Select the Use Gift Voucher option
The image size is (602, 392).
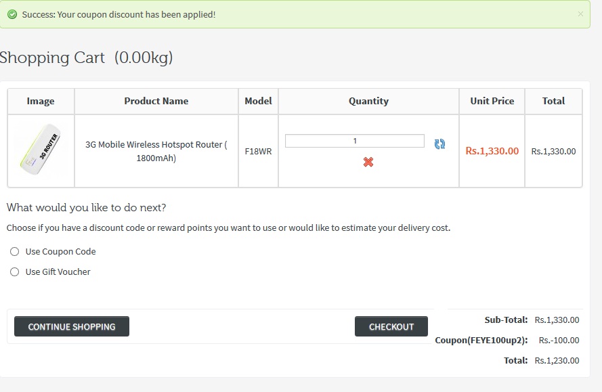click(15, 272)
